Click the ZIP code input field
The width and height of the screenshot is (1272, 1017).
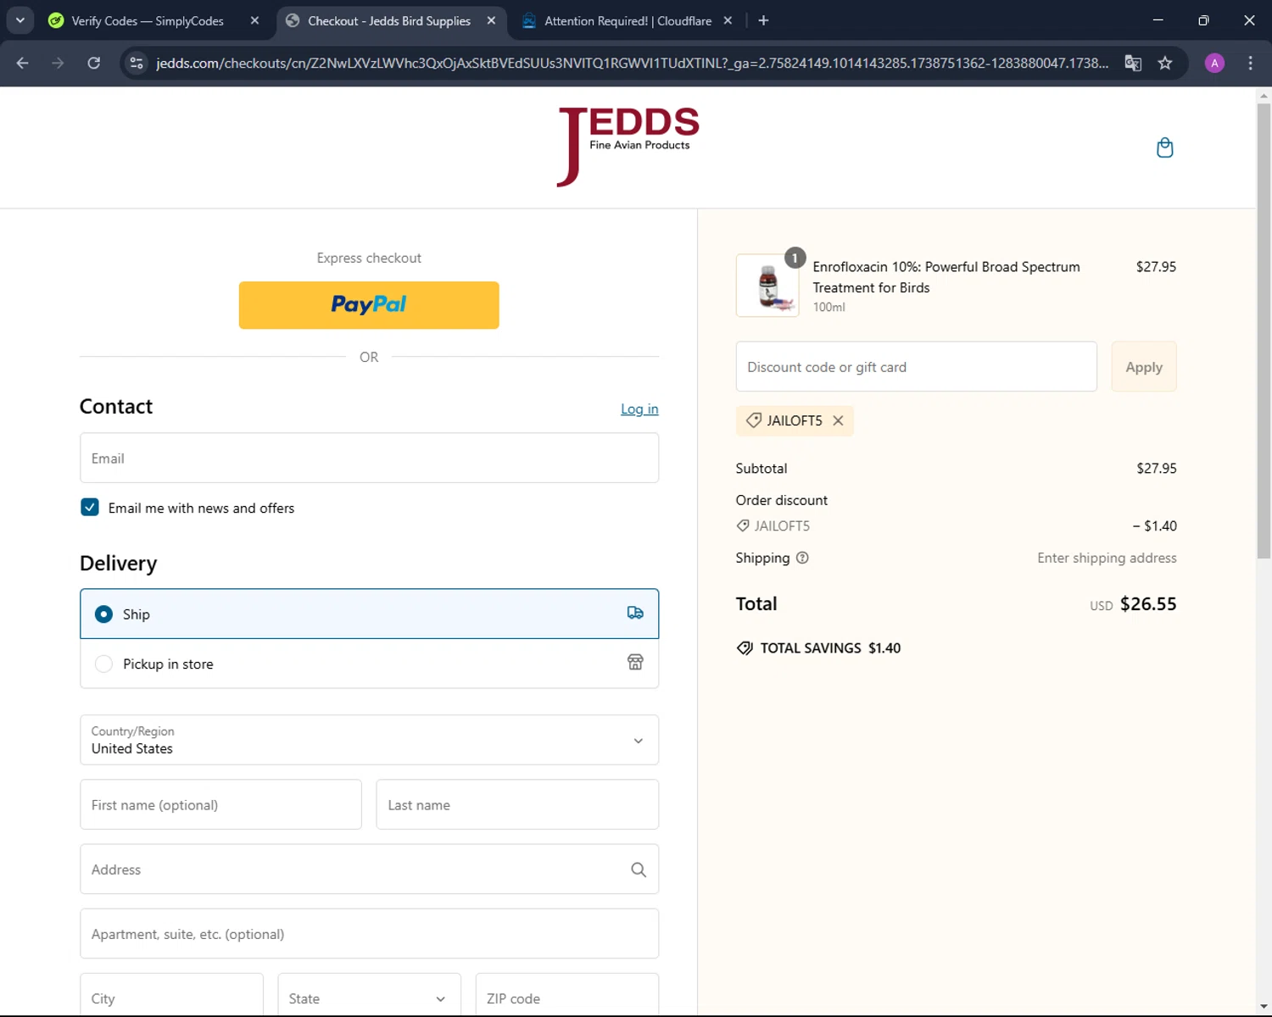point(566,995)
